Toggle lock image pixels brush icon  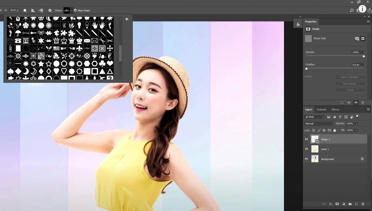pos(319,130)
